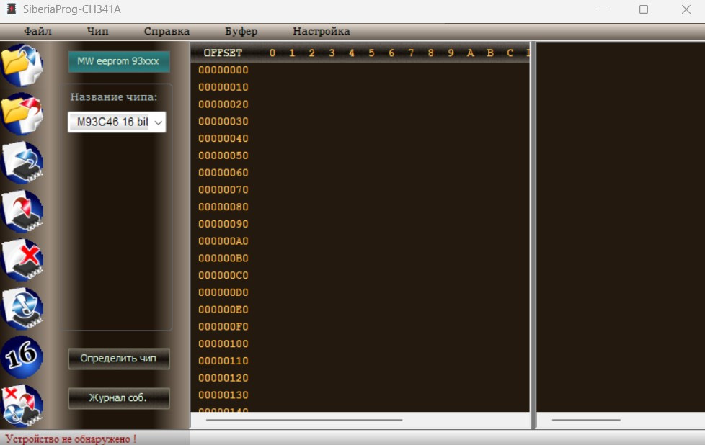
Task: Open the Буфер menu
Action: (241, 31)
